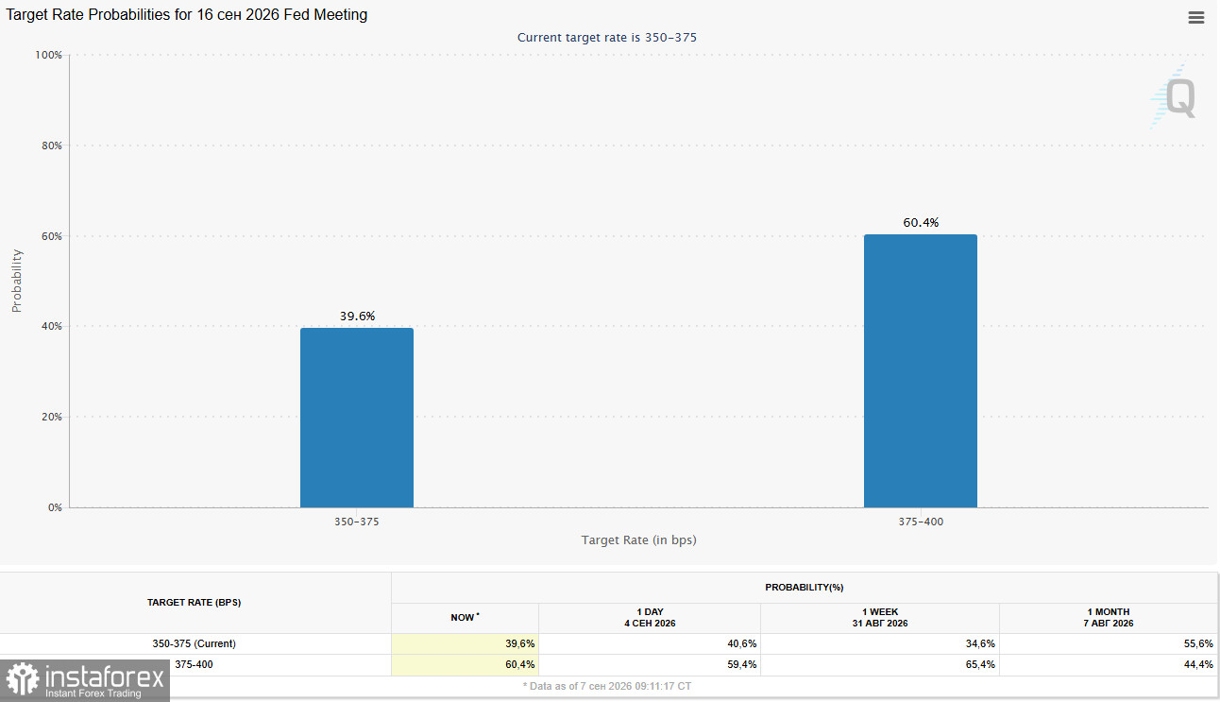
Task: Click the 60.4% bar for 375-400
Action: click(921, 370)
